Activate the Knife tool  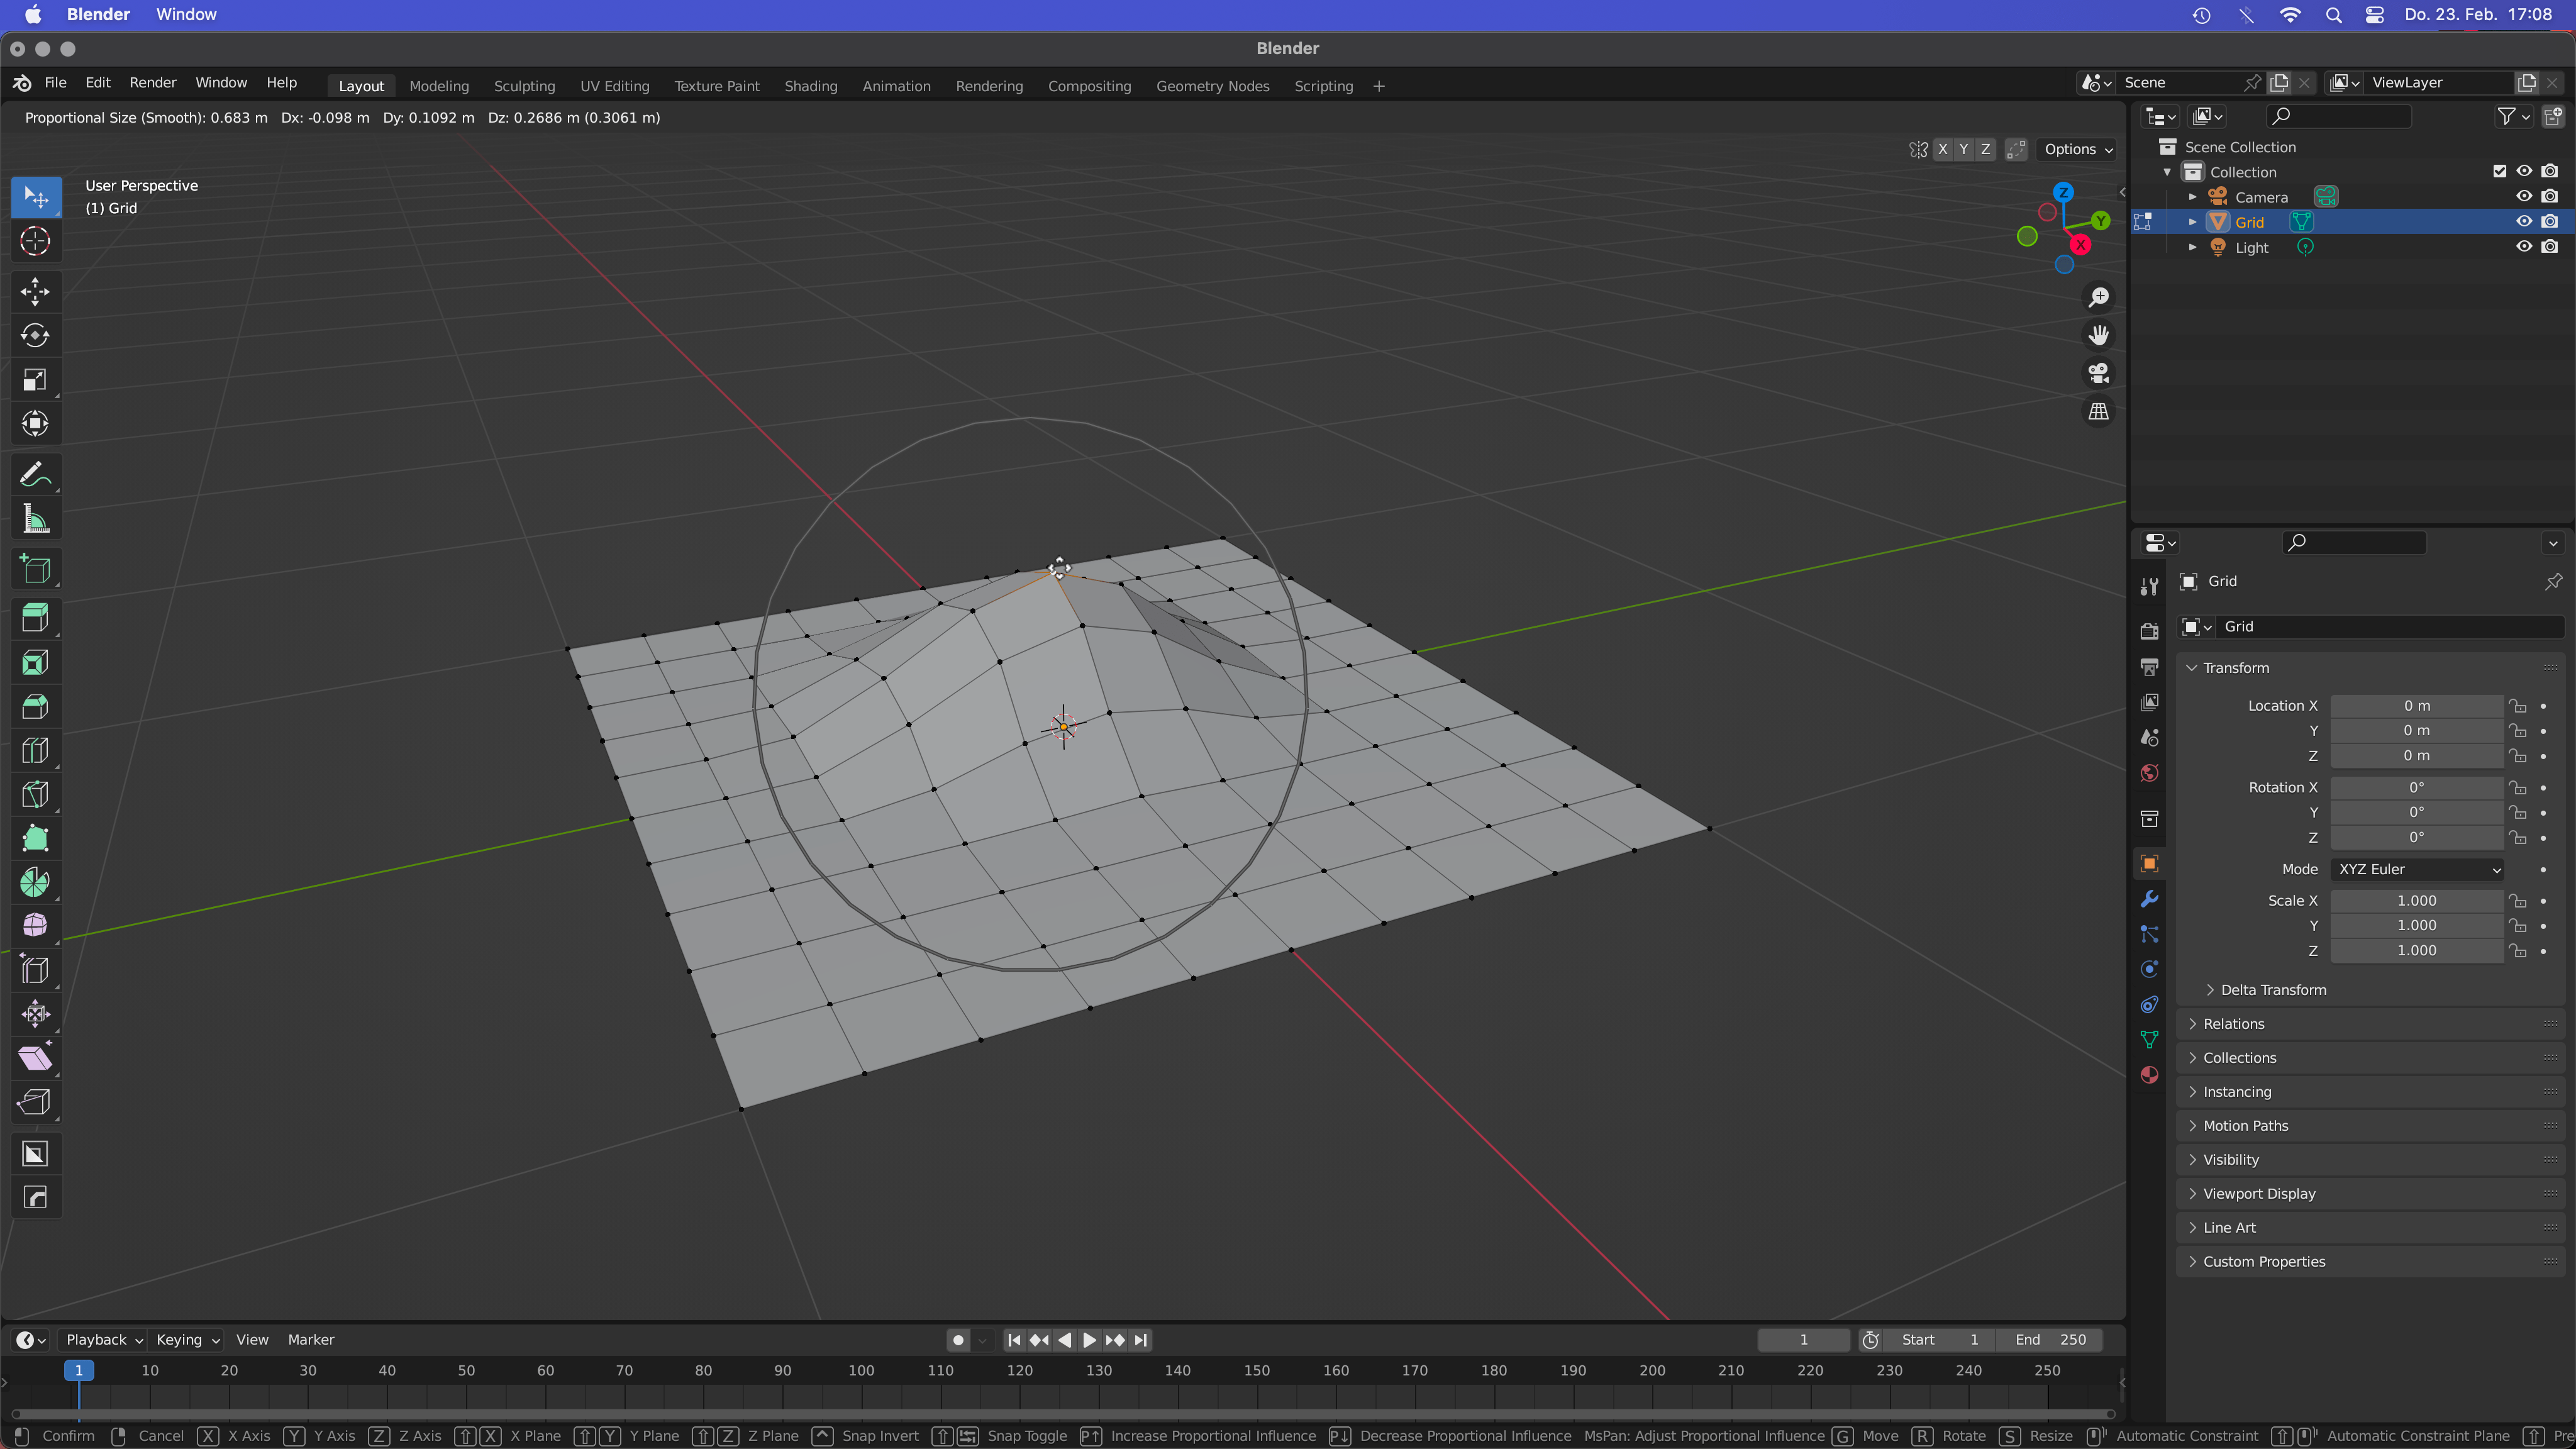[35, 794]
